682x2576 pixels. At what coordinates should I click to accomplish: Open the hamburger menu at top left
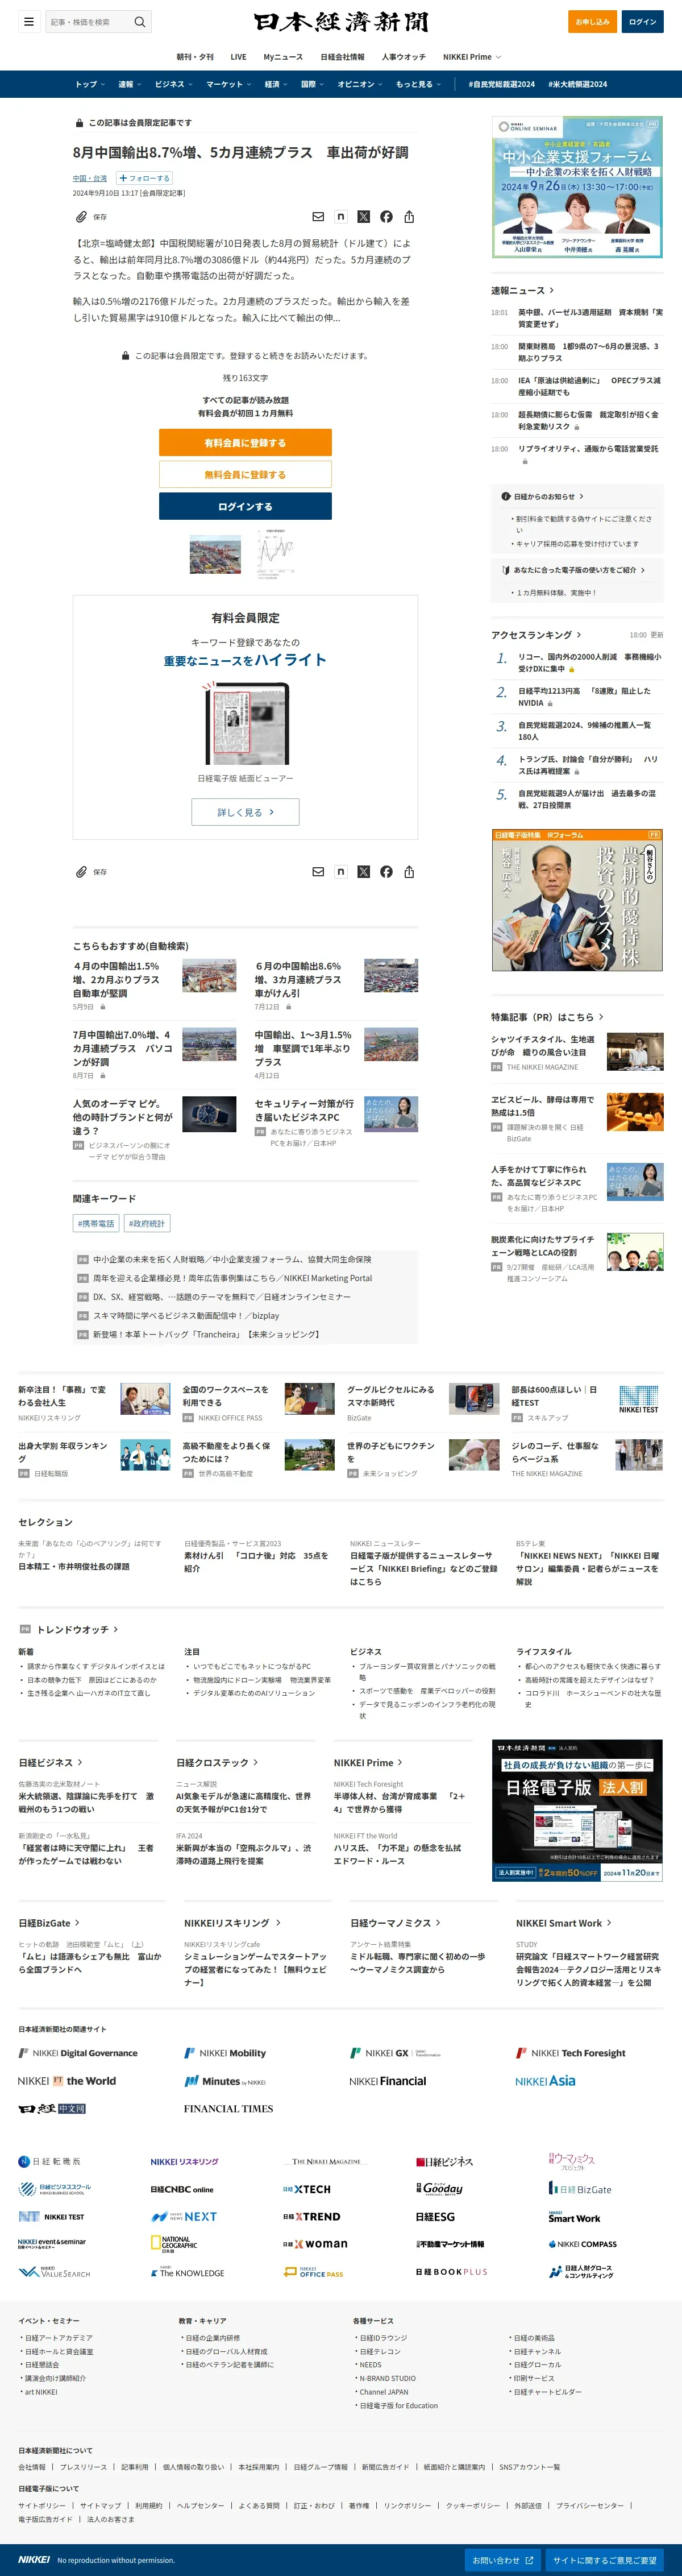[x=29, y=21]
